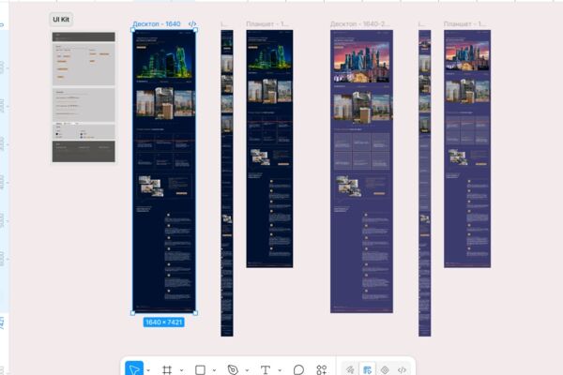Screen dimensions: 563x375
Task: Select the dark blue desktop frame
Action: click(x=164, y=172)
